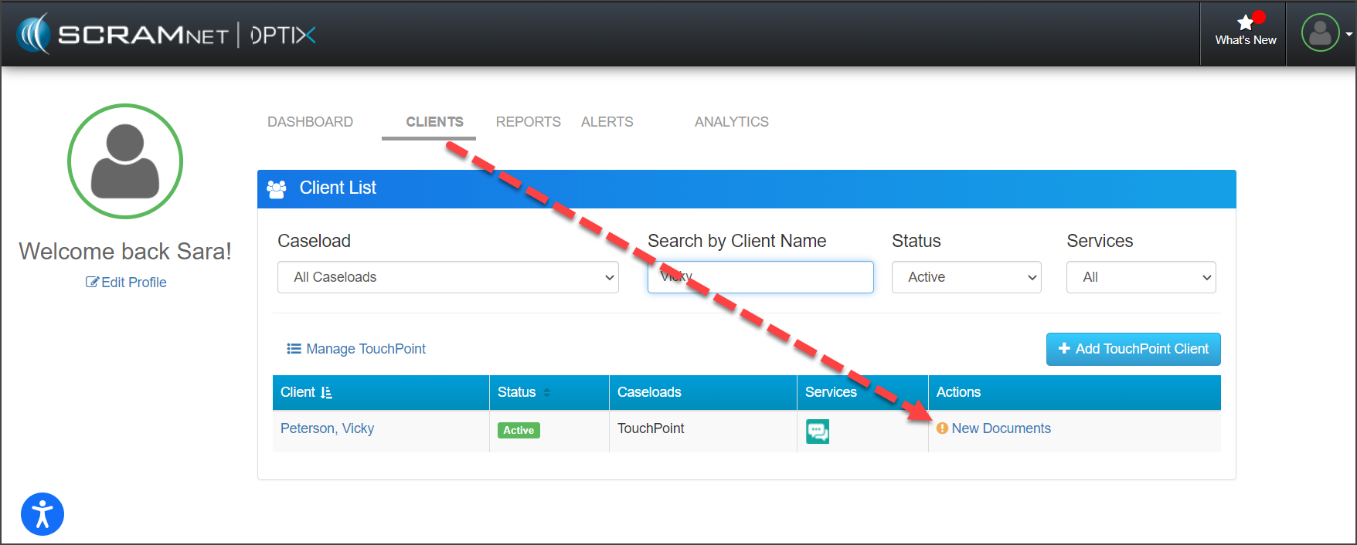Open the Status Active dropdown
The image size is (1357, 545).
click(x=966, y=277)
